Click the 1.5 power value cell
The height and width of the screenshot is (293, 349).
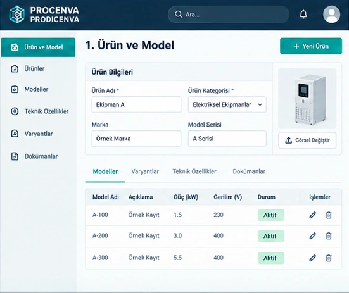[x=177, y=215]
